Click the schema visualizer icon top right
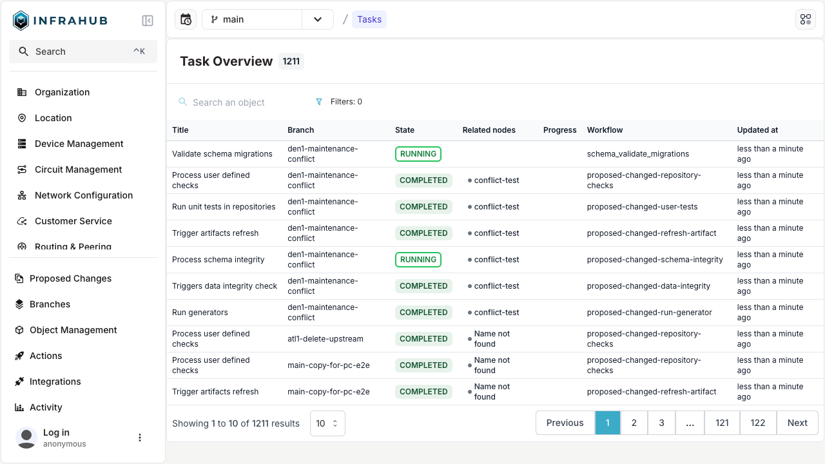 coord(806,19)
